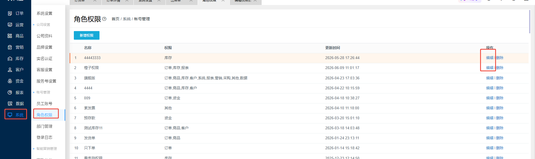
Task: Edit the 4444 role
Action: [490, 88]
